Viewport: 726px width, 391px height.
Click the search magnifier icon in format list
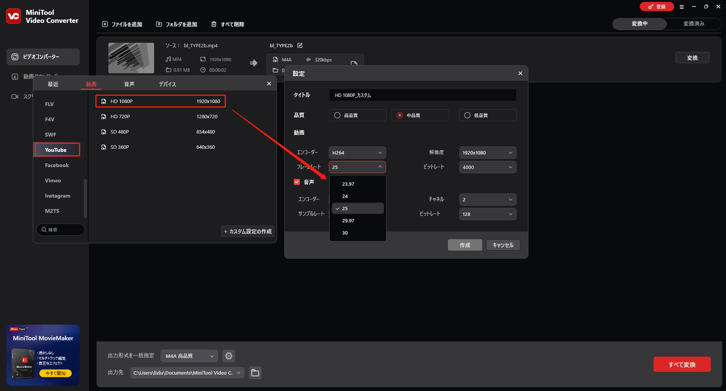pyautogui.click(x=44, y=230)
